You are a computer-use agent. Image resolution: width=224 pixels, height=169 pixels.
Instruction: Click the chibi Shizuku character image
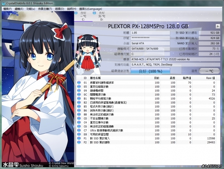(88, 53)
